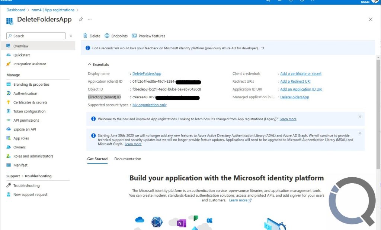Dismiss the App registrations welcome banner
The height and width of the screenshot is (230, 381).
[x=360, y=116]
